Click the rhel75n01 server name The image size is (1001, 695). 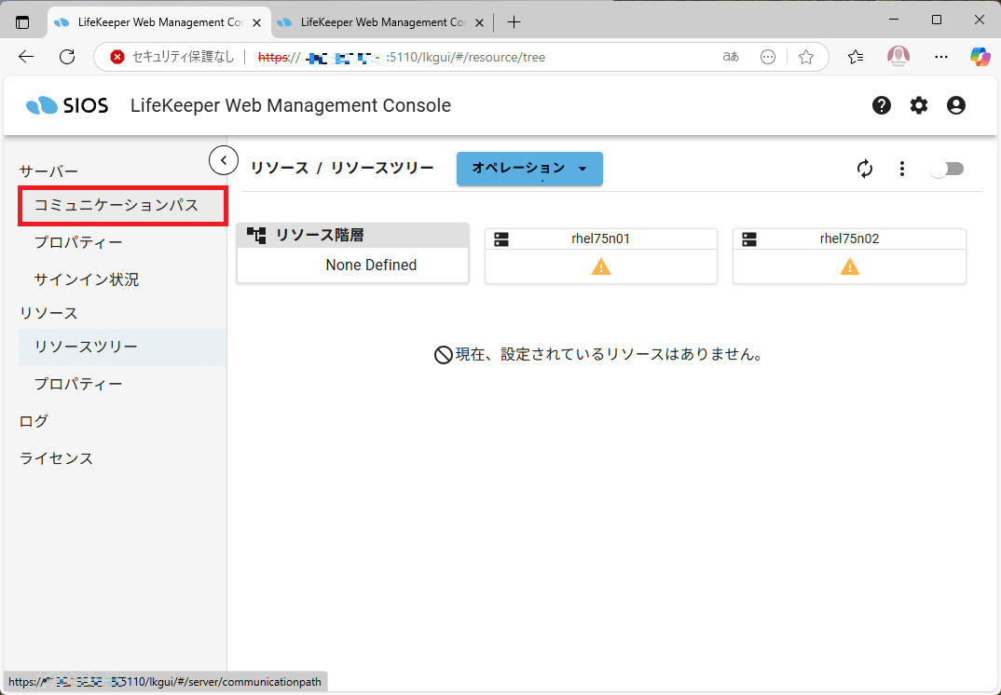click(x=601, y=238)
